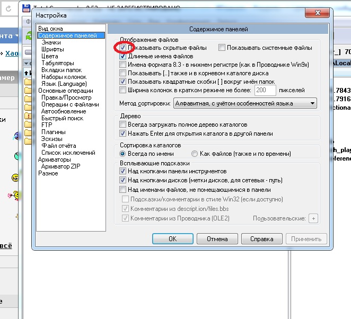Open 'Значки' settings page
Viewport: 351px width, 319px height.
(x=51, y=42)
